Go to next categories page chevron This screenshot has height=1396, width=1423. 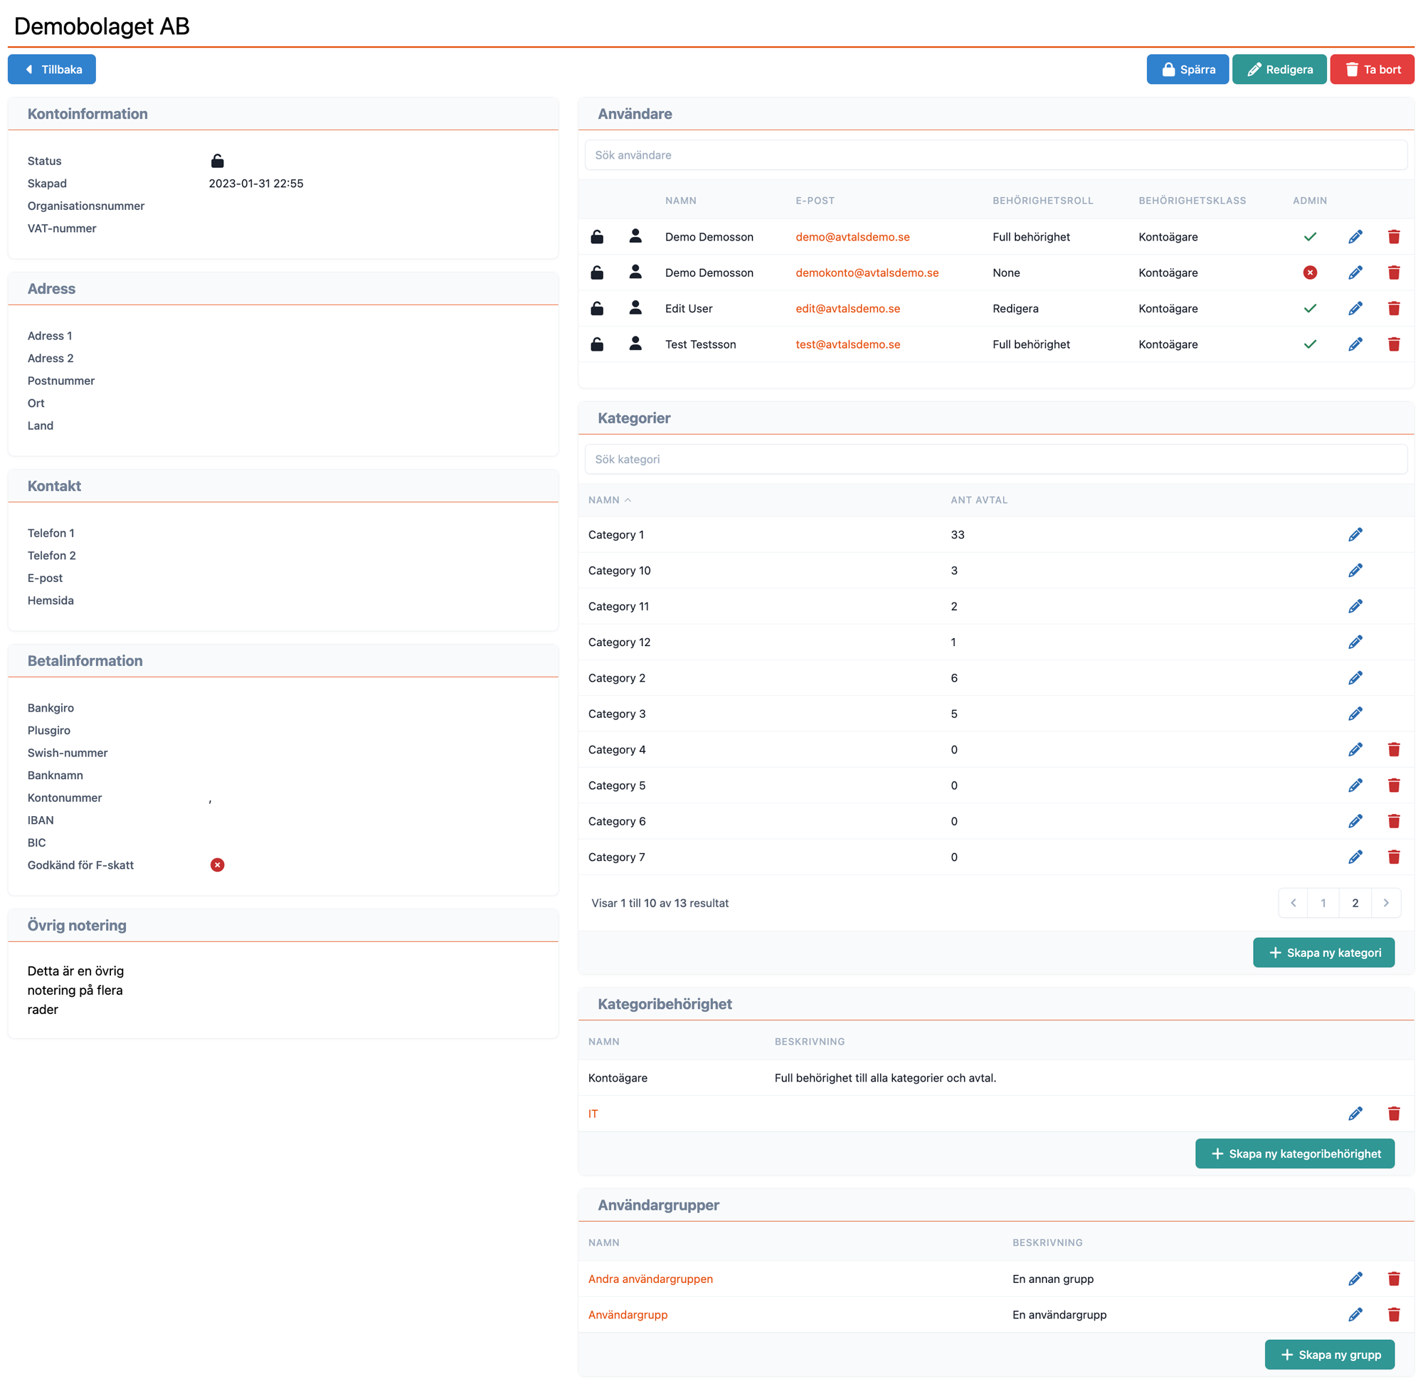[1385, 902]
